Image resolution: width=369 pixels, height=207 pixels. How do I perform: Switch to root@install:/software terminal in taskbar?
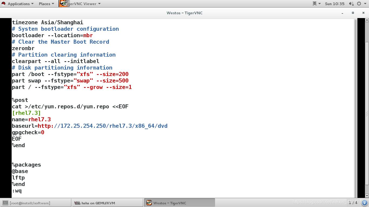pyautogui.click(x=36, y=203)
